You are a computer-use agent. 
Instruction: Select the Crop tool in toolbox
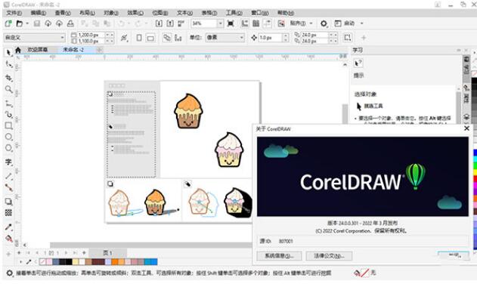(8, 78)
